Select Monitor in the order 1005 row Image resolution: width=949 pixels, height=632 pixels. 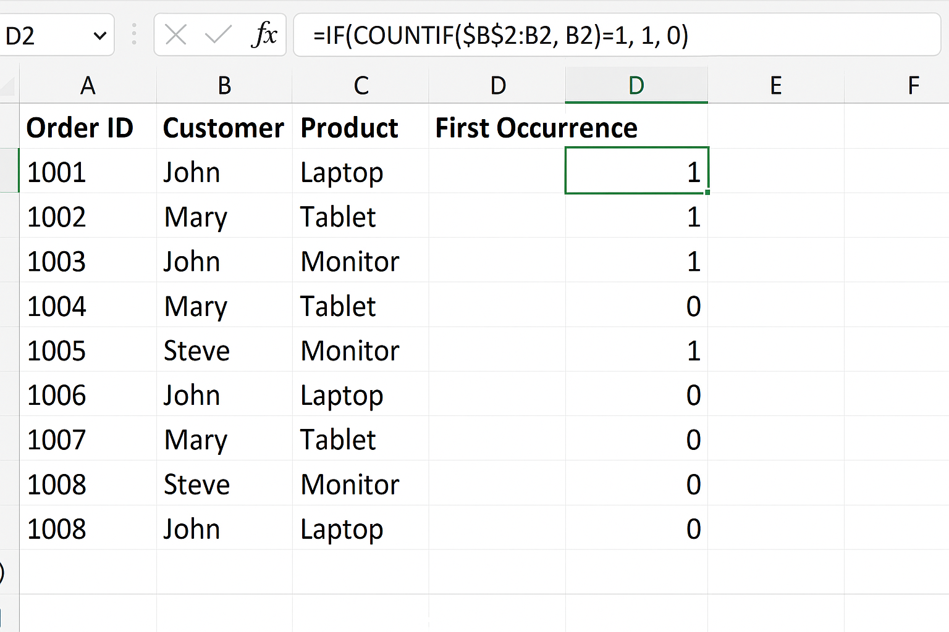coord(361,349)
